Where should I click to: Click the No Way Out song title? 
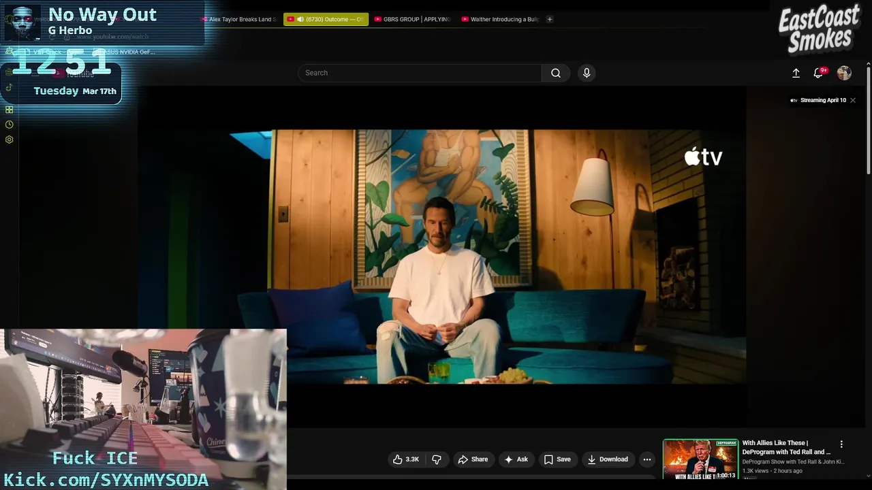tap(102, 14)
